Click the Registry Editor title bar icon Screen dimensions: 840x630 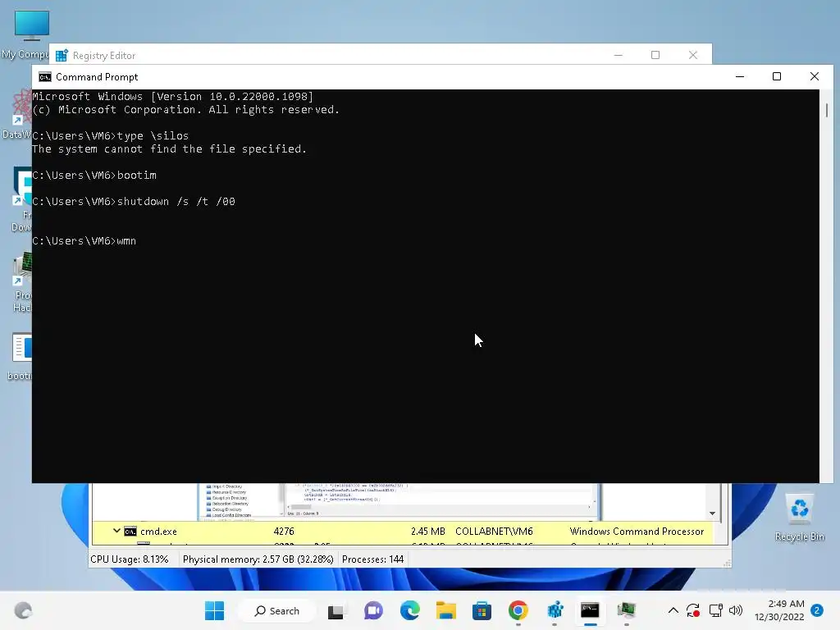click(x=62, y=55)
